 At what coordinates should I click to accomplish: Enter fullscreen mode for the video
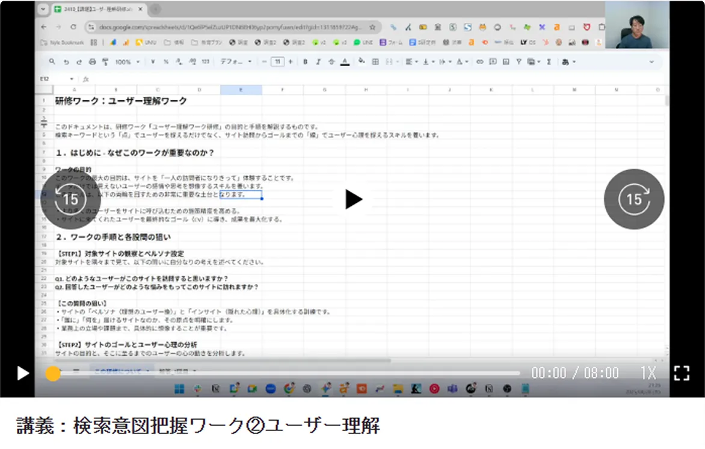pyautogui.click(x=682, y=373)
